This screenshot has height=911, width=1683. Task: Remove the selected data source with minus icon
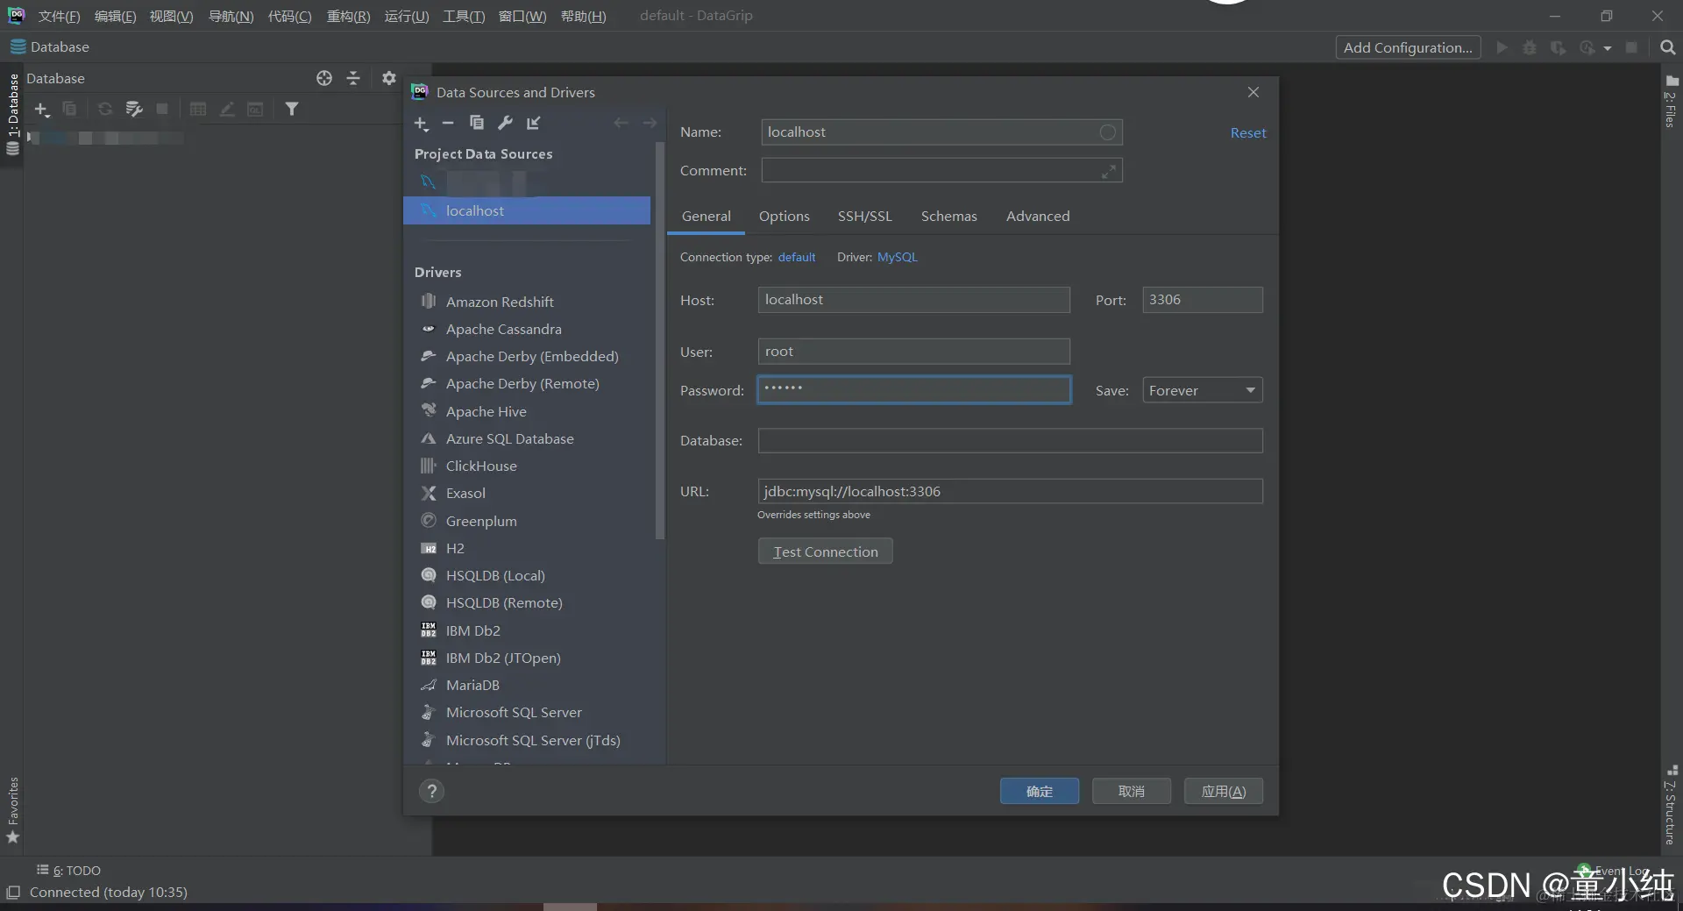pyautogui.click(x=448, y=124)
